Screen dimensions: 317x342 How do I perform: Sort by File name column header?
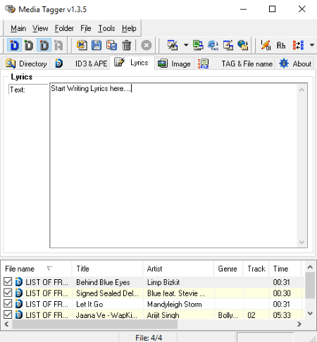pos(37,269)
